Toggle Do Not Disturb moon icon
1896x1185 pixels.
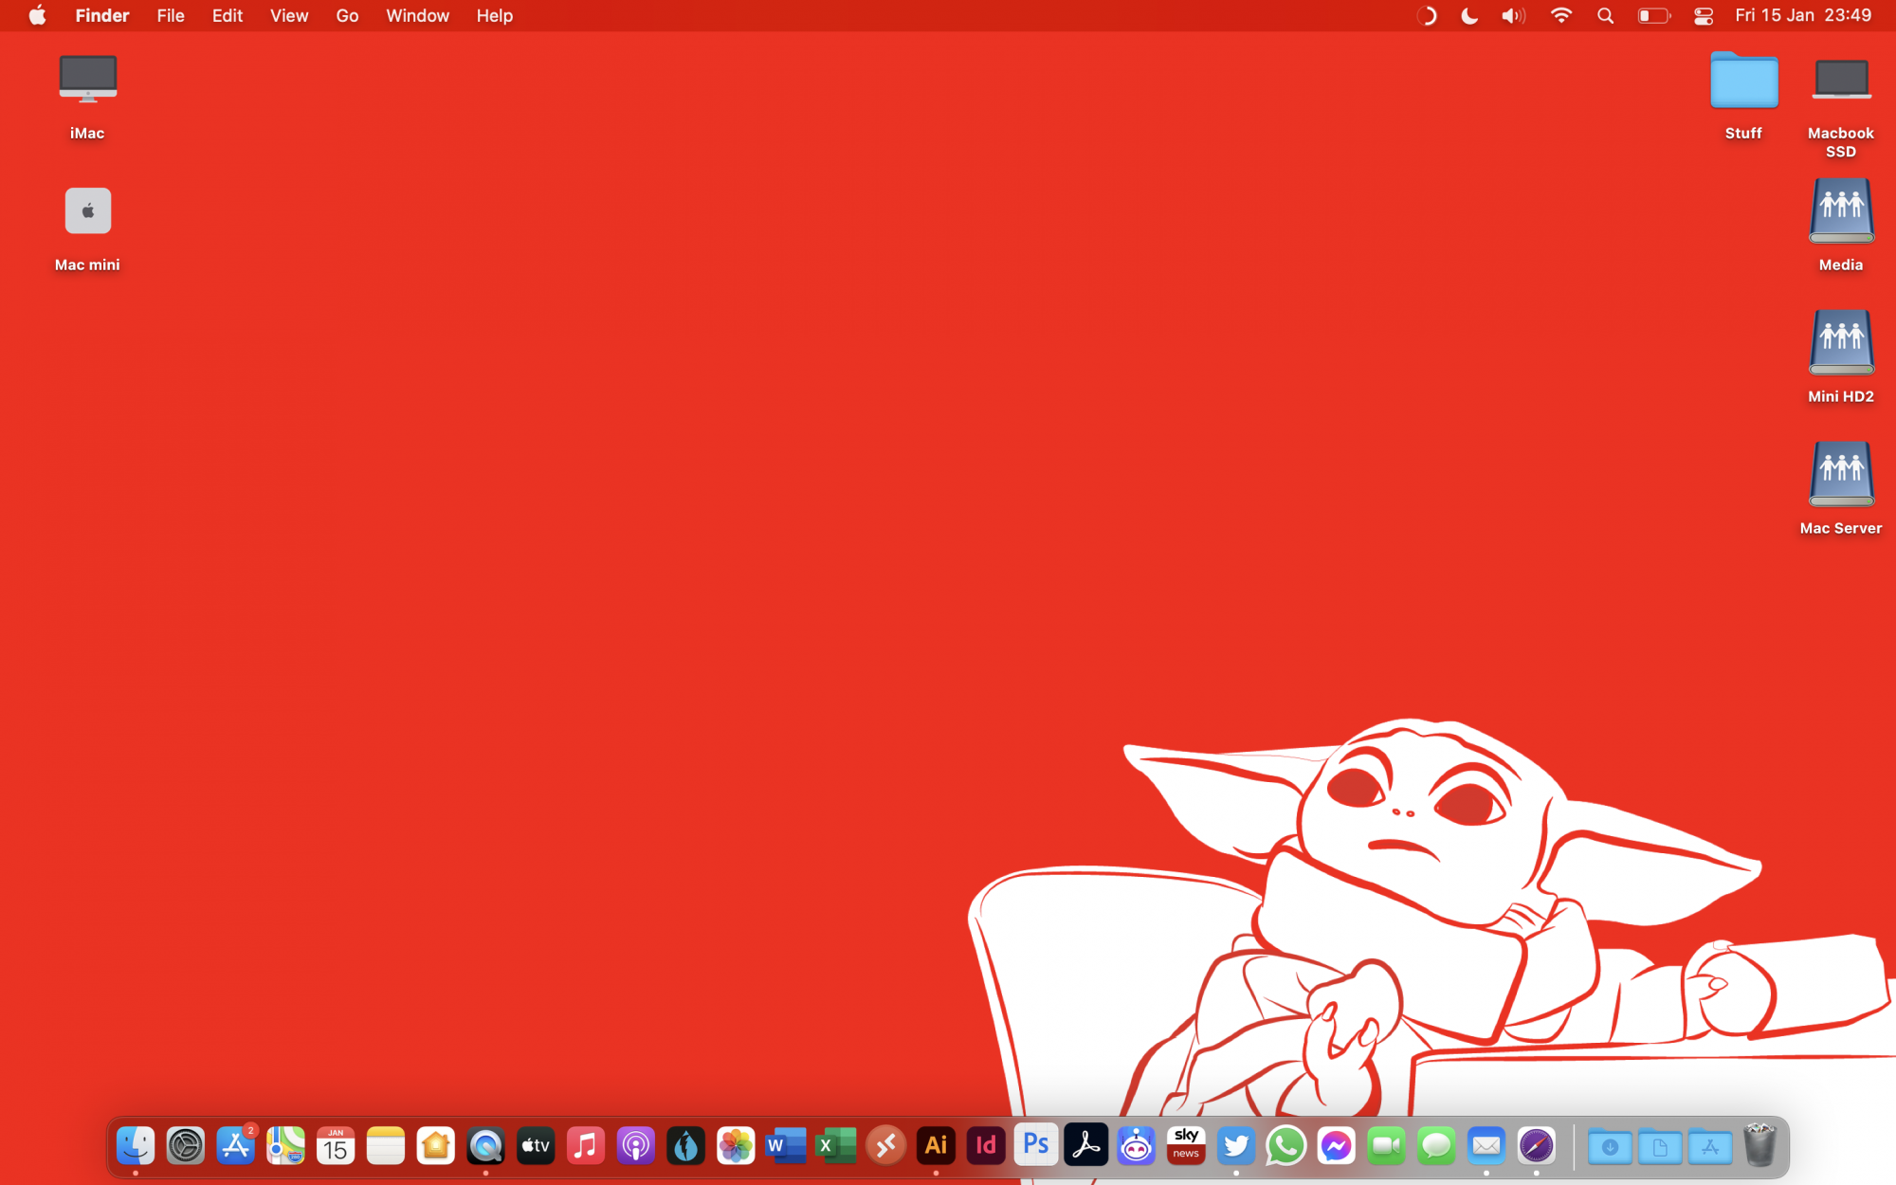(x=1469, y=15)
